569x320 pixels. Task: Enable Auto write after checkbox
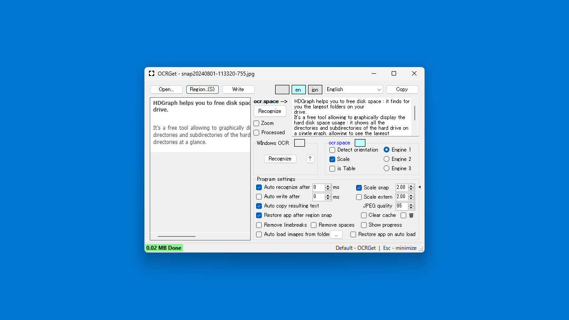pyautogui.click(x=259, y=196)
